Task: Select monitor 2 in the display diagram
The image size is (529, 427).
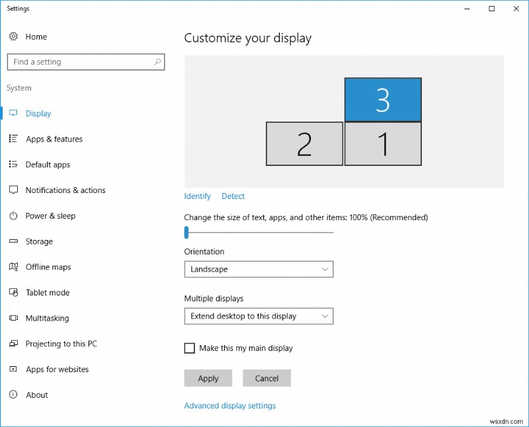Action: [x=304, y=143]
